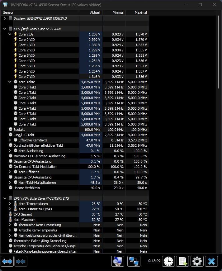Expand the Kritische Kern-Temperatur group
Viewport: 222px width, 271px height.
(10, 230)
